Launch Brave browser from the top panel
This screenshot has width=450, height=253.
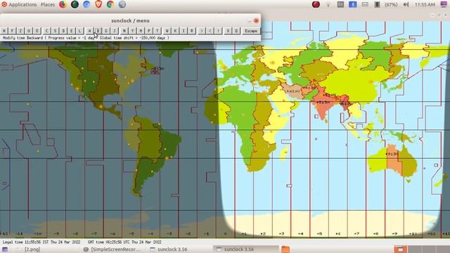98,4
